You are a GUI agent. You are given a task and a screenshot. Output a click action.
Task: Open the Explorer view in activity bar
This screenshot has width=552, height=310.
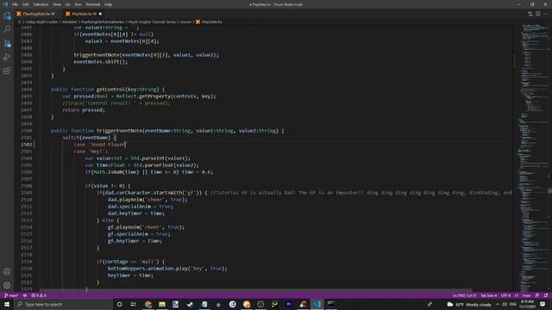7,16
